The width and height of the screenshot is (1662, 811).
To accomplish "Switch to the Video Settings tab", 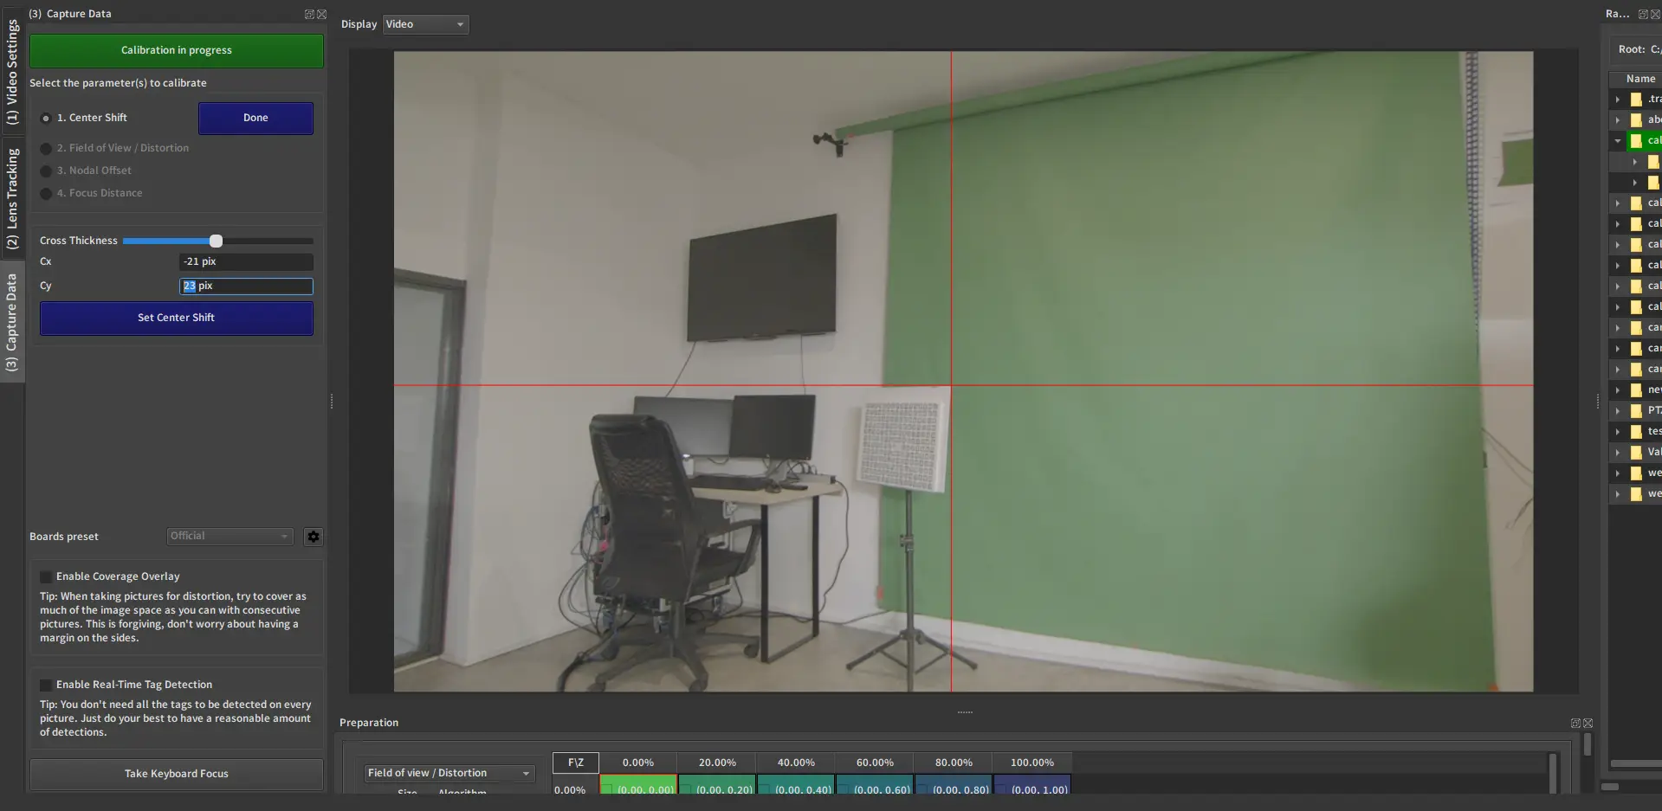I will [12, 74].
